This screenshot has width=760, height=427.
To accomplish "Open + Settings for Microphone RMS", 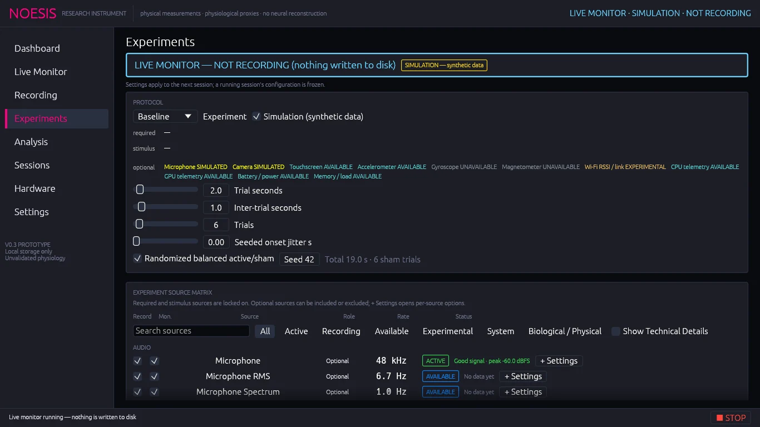I will click(523, 376).
